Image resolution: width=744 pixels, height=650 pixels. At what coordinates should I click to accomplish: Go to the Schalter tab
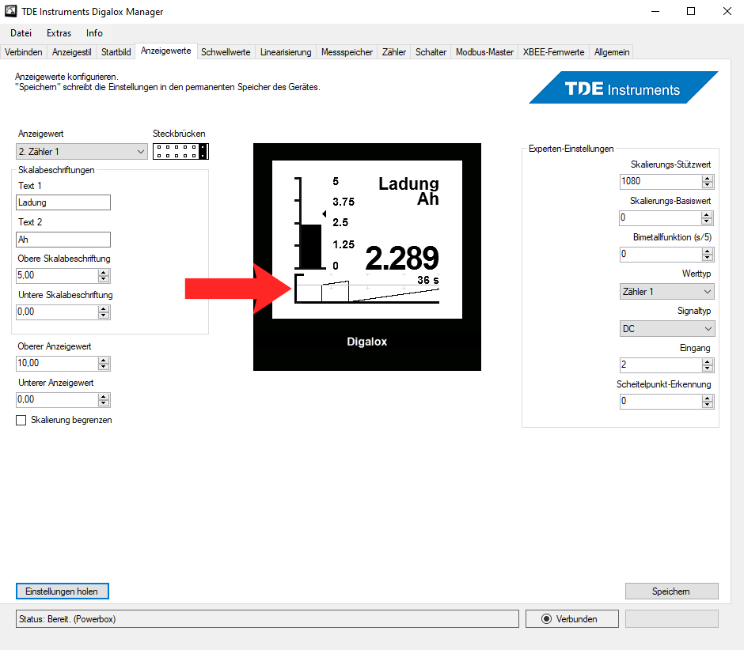(x=431, y=52)
